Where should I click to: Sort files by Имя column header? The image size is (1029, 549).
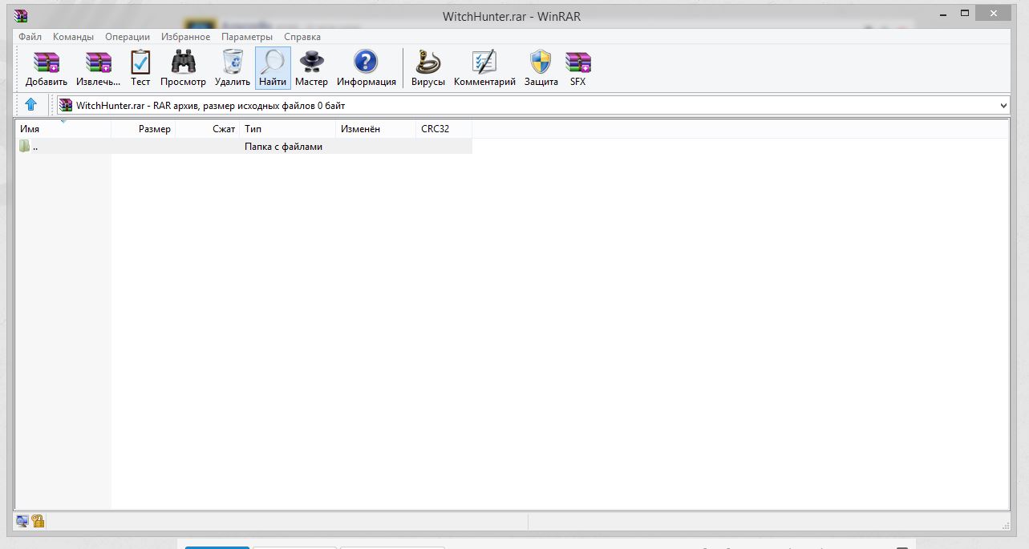point(63,128)
